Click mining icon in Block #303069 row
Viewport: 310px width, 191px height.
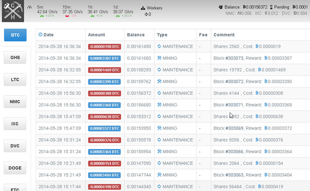(159, 128)
